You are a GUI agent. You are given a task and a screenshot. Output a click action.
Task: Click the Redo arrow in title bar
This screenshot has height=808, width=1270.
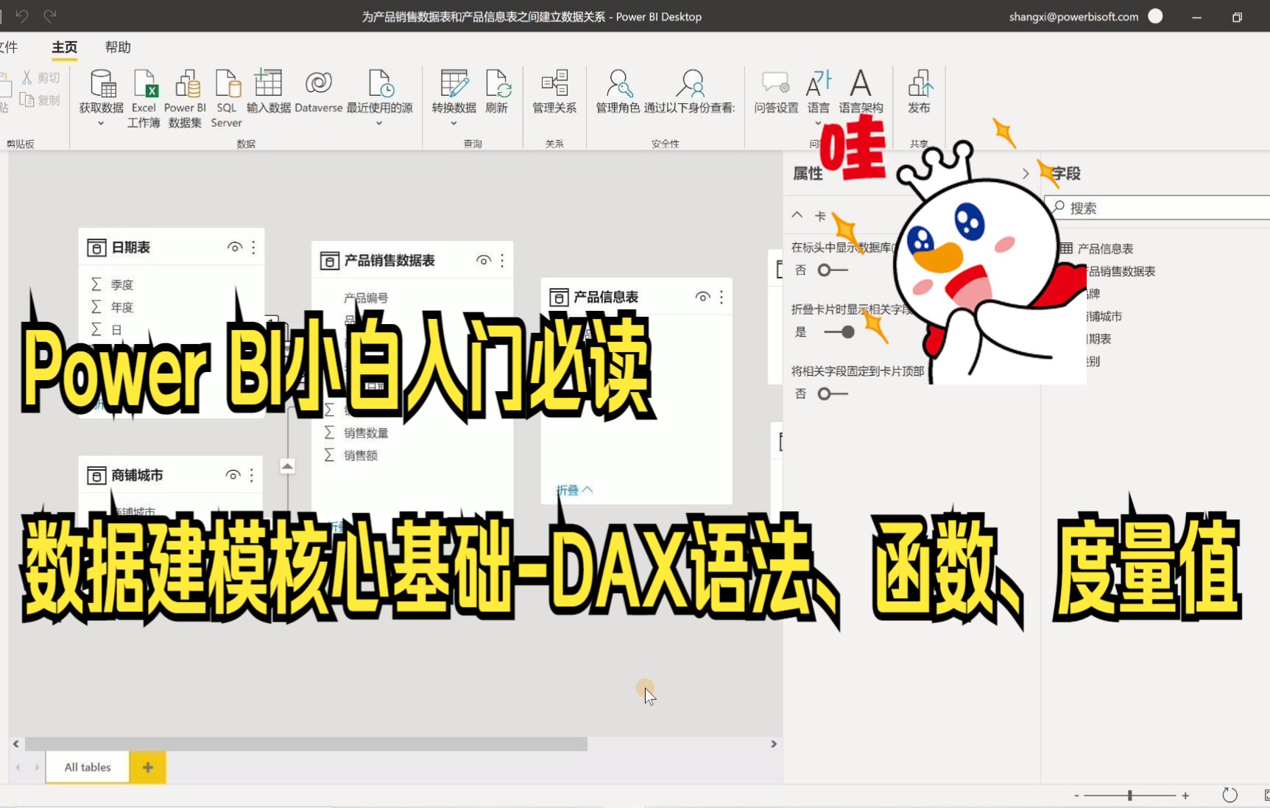(x=50, y=15)
